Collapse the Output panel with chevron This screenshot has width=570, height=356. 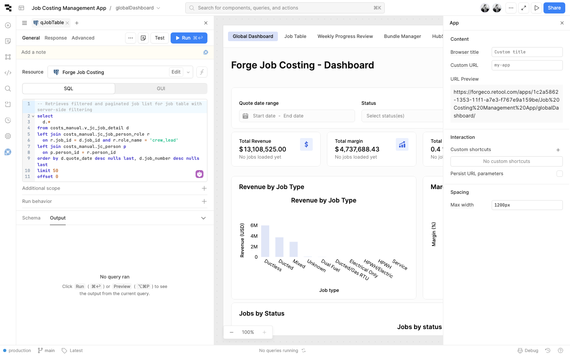click(203, 218)
